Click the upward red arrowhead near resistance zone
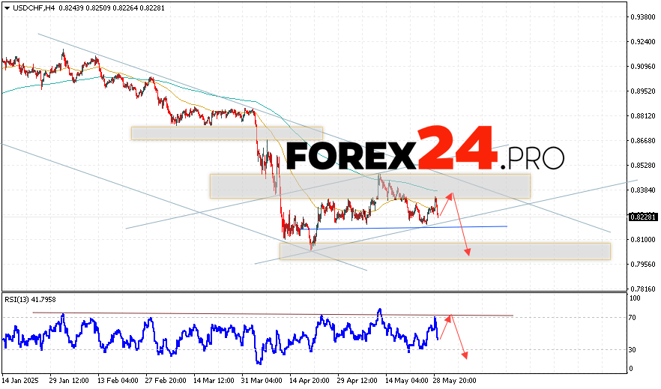Image resolution: width=661 pixels, height=389 pixels. click(x=450, y=196)
